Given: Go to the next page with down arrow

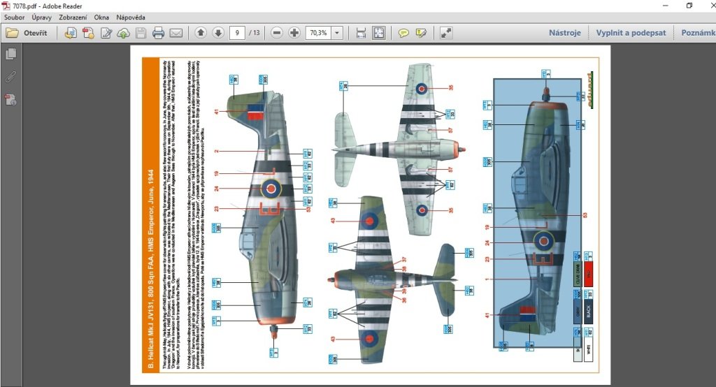Looking at the screenshot, I should (x=217, y=33).
